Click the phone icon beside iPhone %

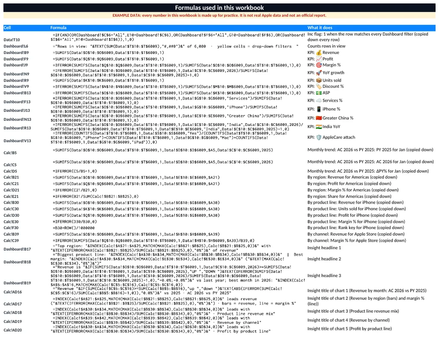pos(319,109)
